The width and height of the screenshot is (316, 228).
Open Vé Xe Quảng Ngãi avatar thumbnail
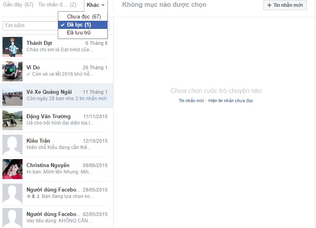[x=12, y=96]
